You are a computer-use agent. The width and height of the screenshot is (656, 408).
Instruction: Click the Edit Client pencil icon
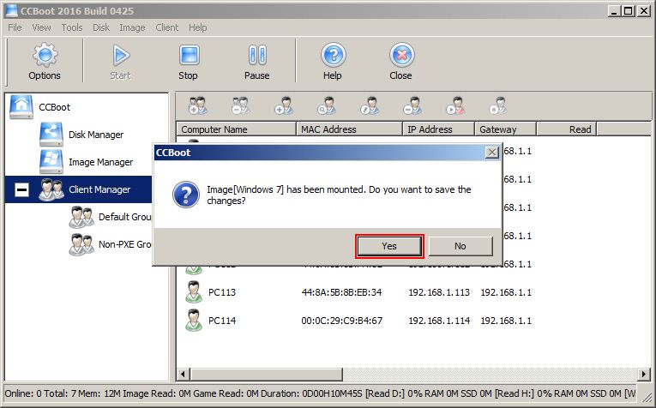tap(370, 105)
